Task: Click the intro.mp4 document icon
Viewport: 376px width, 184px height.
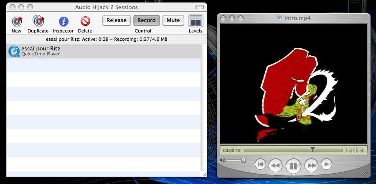Action: point(279,18)
